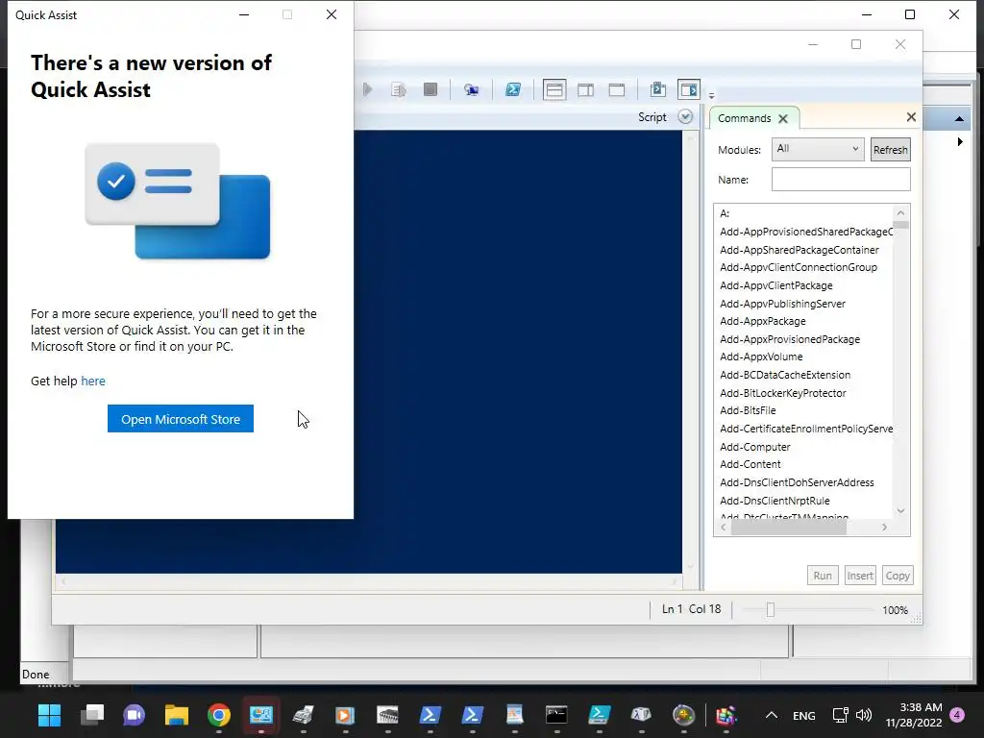This screenshot has height=738, width=984.
Task: Click the network tray icon
Action: (840, 715)
